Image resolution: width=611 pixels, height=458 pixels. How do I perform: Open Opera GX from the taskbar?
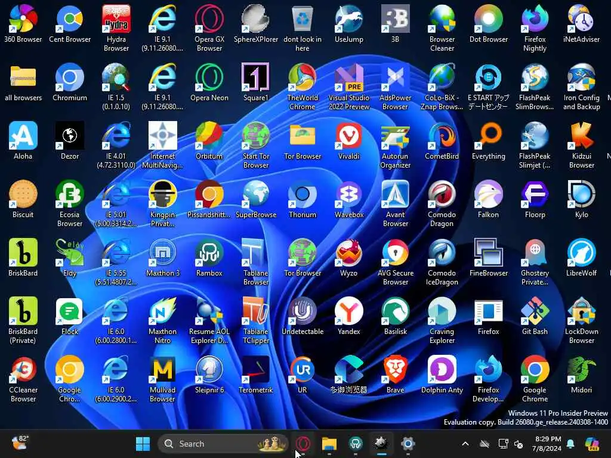303,444
